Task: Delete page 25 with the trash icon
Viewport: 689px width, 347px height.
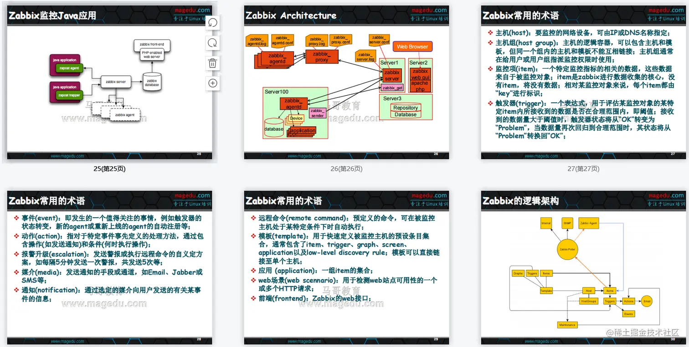Action: click(x=213, y=63)
